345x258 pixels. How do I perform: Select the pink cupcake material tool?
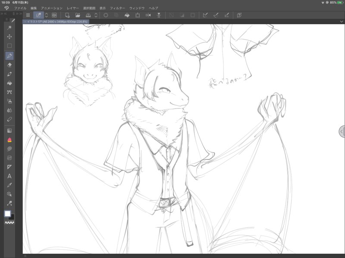coord(9,140)
